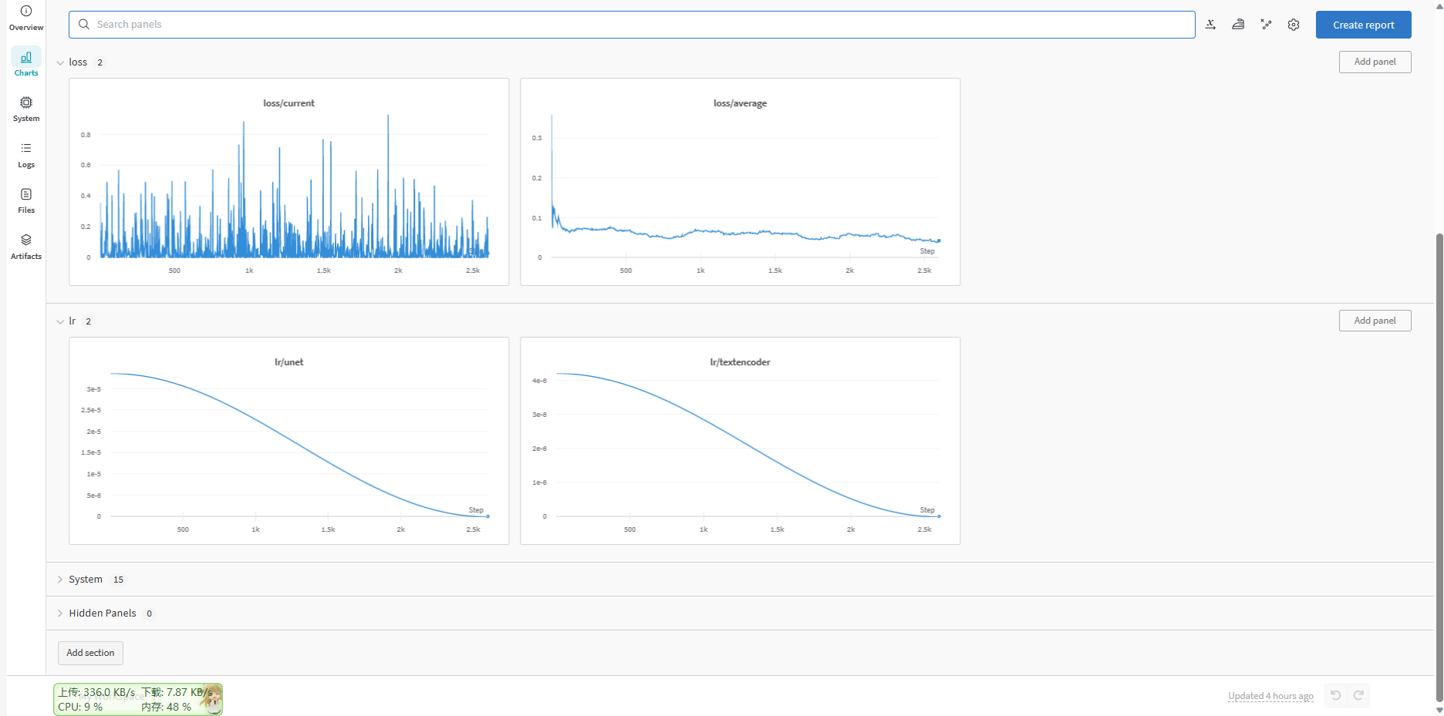Open the System chip icon in sidebar

26,103
